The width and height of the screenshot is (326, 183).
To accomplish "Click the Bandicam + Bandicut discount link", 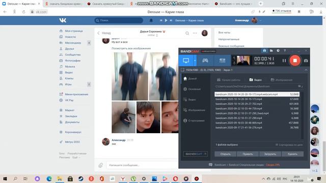I will [x=247, y=165].
